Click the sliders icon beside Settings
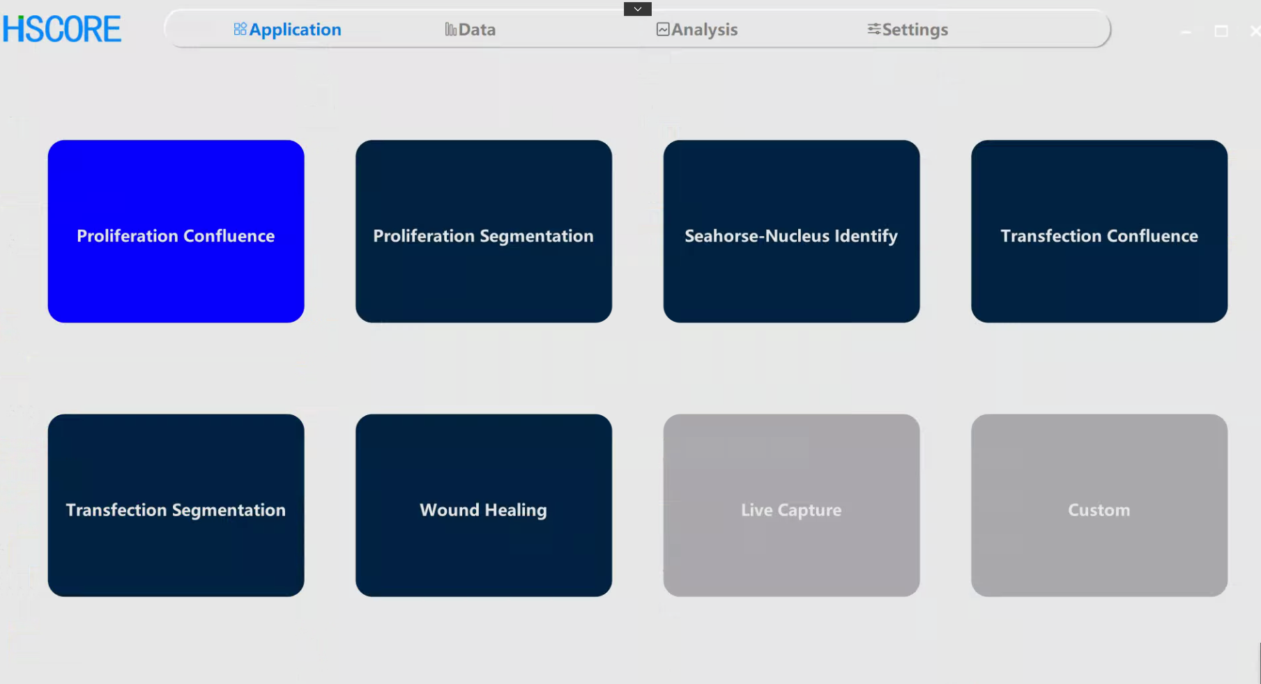This screenshot has height=684, width=1261. tap(873, 29)
